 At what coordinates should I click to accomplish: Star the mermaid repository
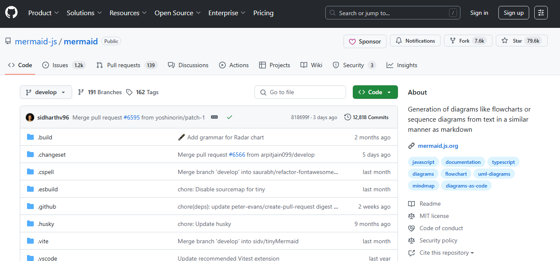[522, 41]
